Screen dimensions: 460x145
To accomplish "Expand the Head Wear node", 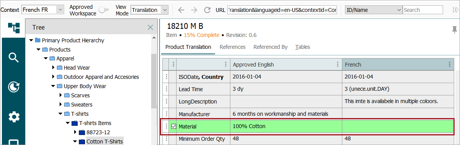I will click(x=53, y=68).
